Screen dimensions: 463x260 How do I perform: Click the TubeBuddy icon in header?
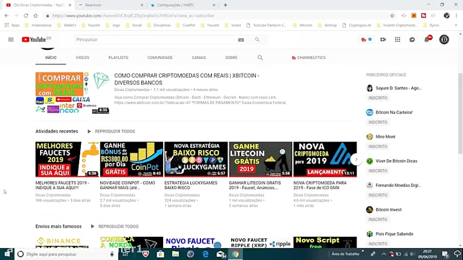364,40
